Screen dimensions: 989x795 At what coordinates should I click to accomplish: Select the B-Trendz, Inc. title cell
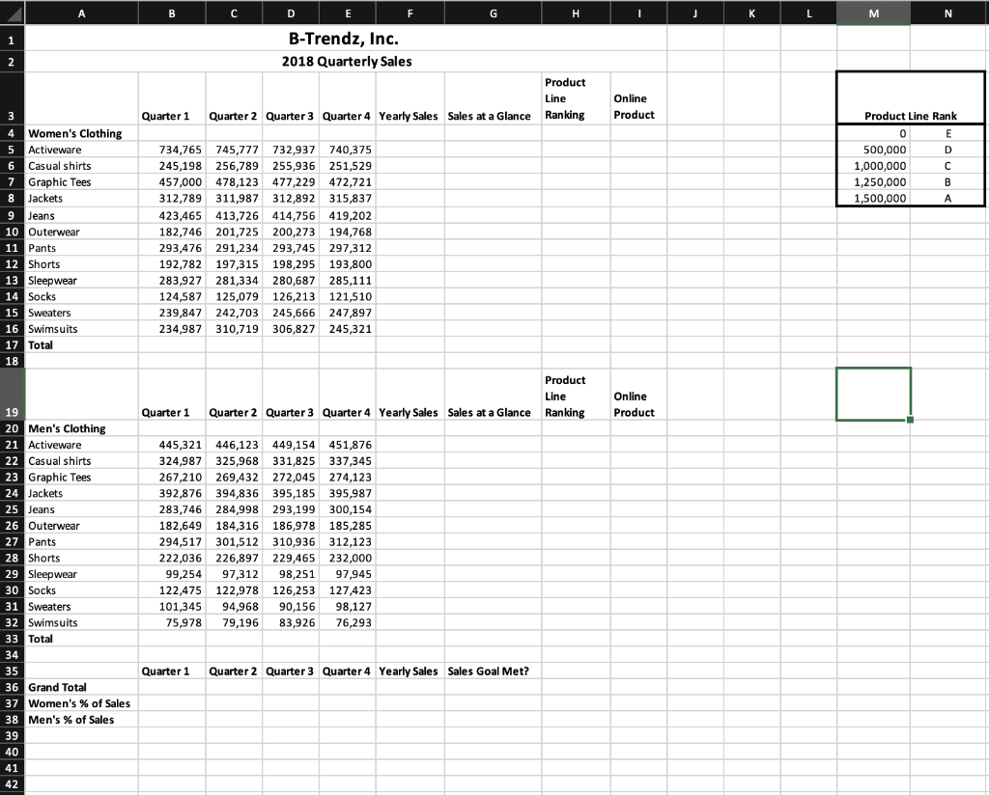[x=348, y=38]
